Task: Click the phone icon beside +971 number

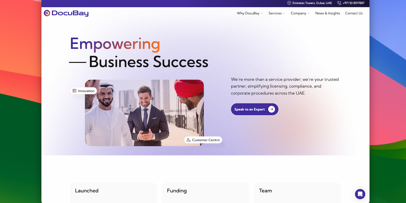Action: pos(339,3)
